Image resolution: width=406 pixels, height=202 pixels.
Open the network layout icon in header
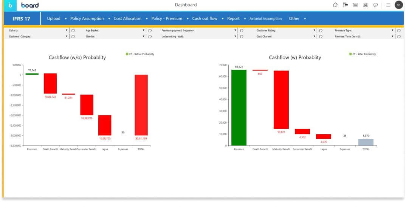pyautogui.click(x=365, y=5)
